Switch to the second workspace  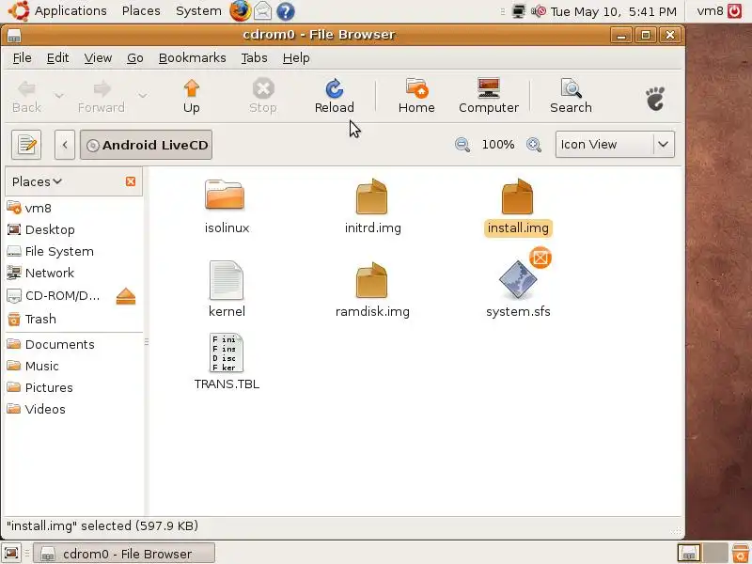[x=715, y=553]
